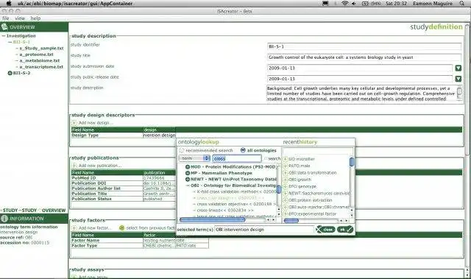Select a_metabolome.txt in the tree
Screen dimensions: 471x279
(40, 60)
